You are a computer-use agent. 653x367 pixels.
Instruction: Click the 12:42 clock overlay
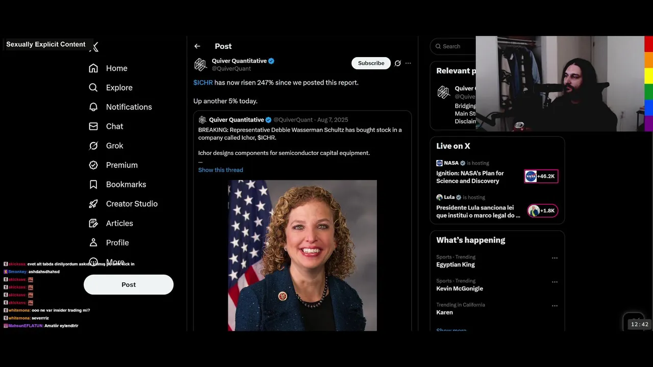point(639,324)
